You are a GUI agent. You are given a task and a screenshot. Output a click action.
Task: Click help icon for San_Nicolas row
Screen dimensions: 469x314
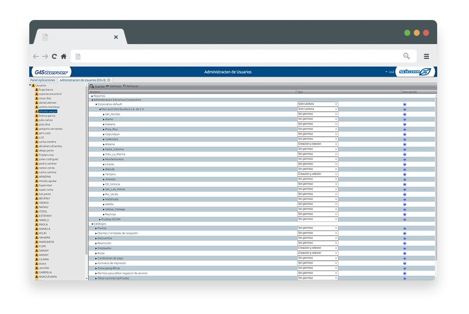coord(405,114)
